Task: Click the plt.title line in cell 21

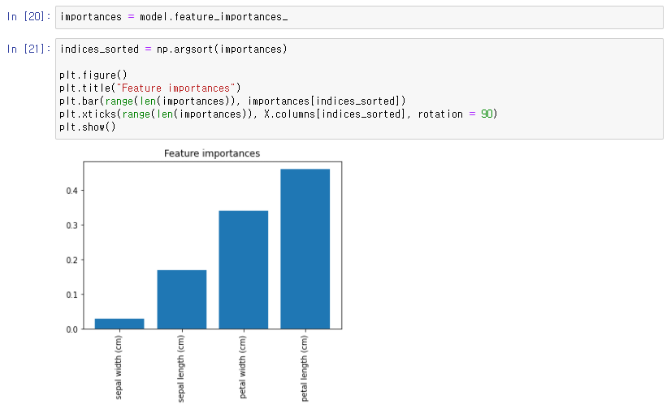Action: click(x=150, y=88)
